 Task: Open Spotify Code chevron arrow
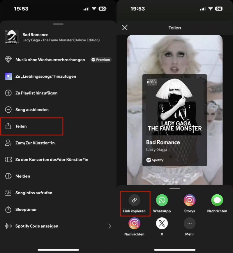coord(110,226)
